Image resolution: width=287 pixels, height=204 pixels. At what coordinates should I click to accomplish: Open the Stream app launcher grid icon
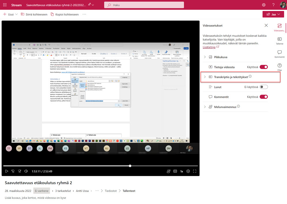pos(5,5)
